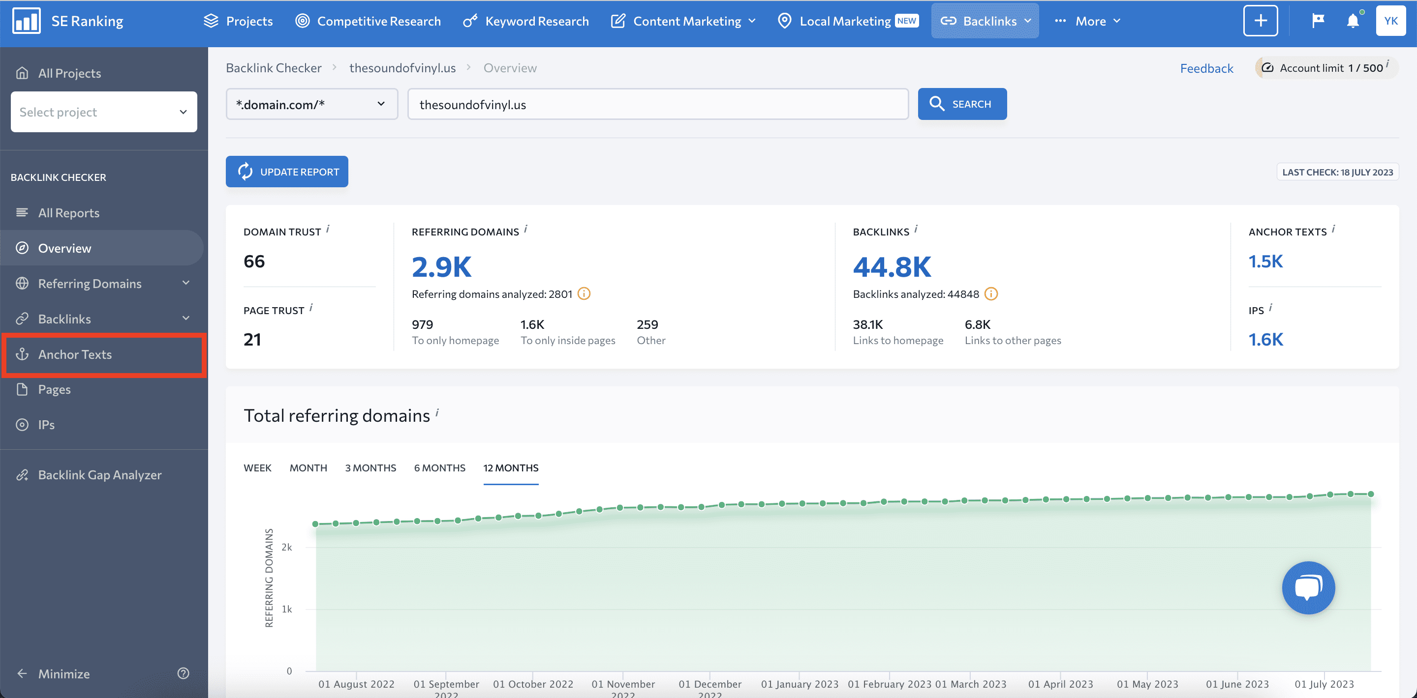This screenshot has height=698, width=1417.
Task: Click orange info icon beside Referring domains analyzed
Action: click(584, 294)
